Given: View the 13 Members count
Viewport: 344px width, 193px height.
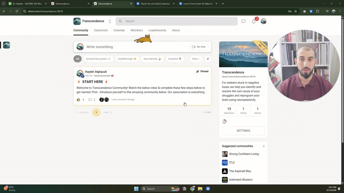Looking at the screenshot, I should tap(229, 111).
